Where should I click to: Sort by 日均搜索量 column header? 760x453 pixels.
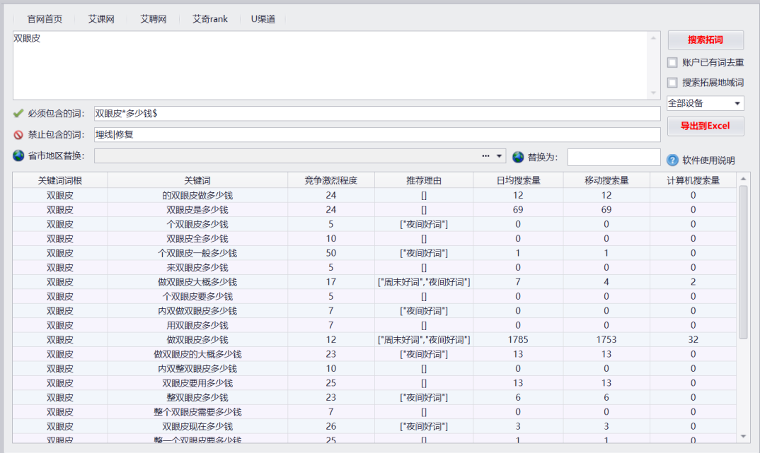518,180
